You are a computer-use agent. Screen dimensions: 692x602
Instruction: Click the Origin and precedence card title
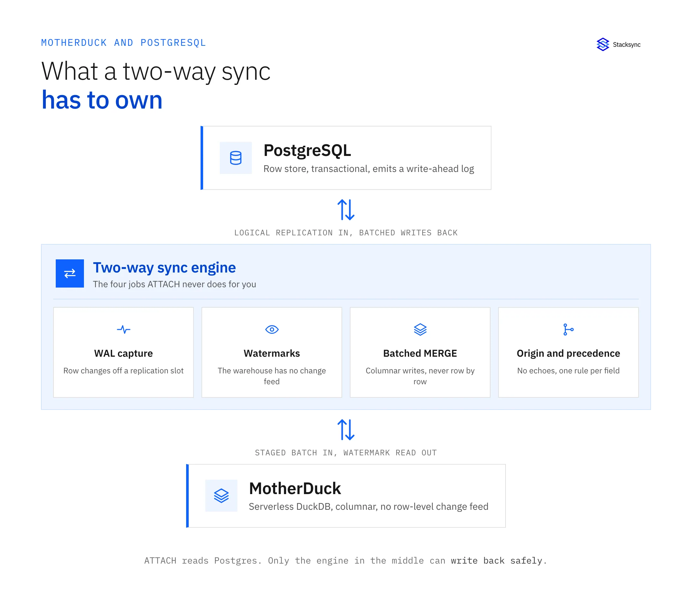pyautogui.click(x=568, y=354)
